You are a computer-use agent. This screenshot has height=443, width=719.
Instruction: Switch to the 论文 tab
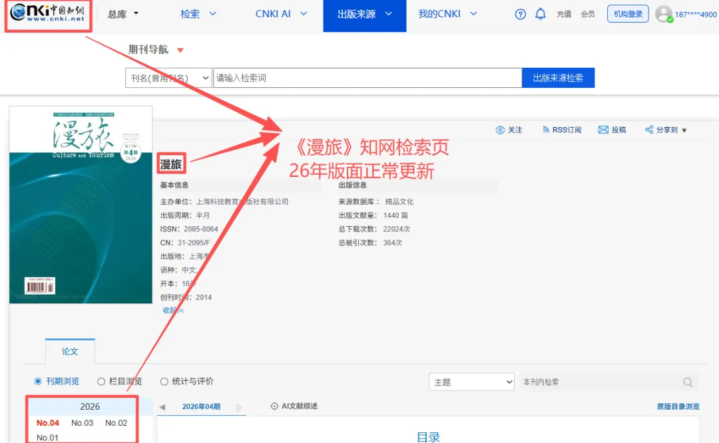pyautogui.click(x=70, y=351)
